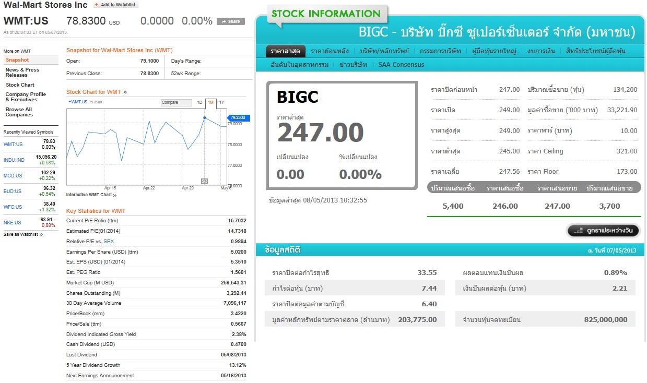Select BUD:US in recently viewed symbols
The image size is (647, 383).
pyautogui.click(x=13, y=191)
